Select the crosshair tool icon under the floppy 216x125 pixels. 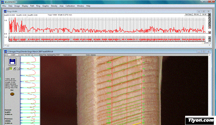click(7, 68)
